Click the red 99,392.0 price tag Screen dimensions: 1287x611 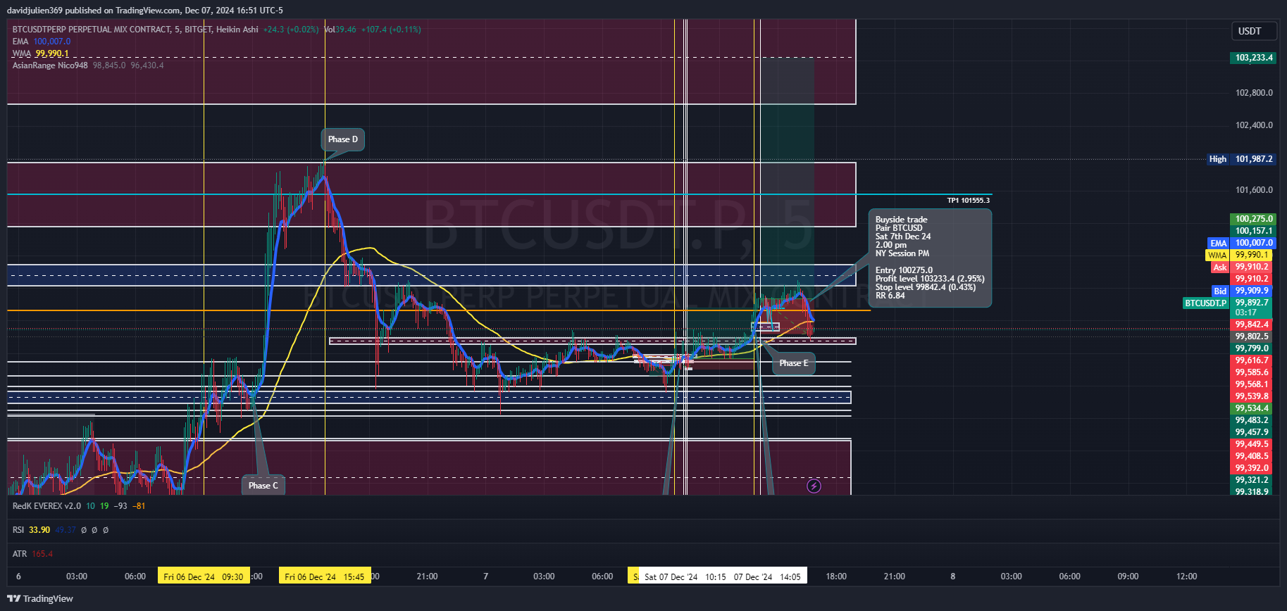(1252, 468)
